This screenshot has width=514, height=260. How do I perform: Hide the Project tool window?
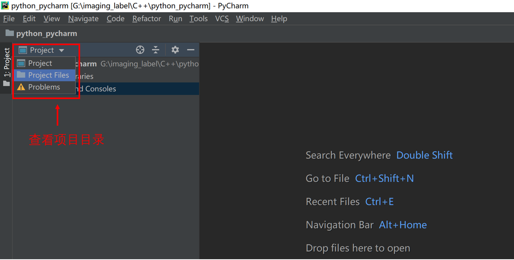pos(191,50)
